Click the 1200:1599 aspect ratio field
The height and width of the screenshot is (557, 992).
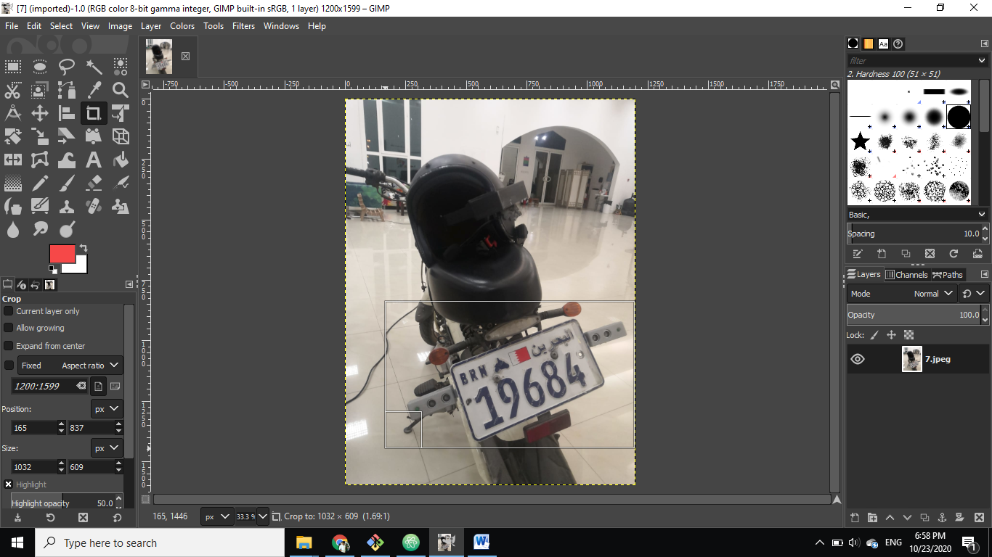pyautogui.click(x=49, y=386)
